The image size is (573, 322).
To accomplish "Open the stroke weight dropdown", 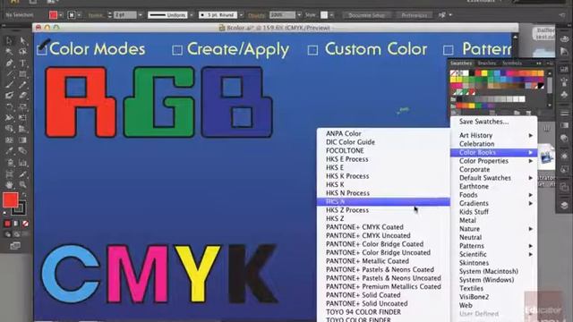I will [141, 15].
